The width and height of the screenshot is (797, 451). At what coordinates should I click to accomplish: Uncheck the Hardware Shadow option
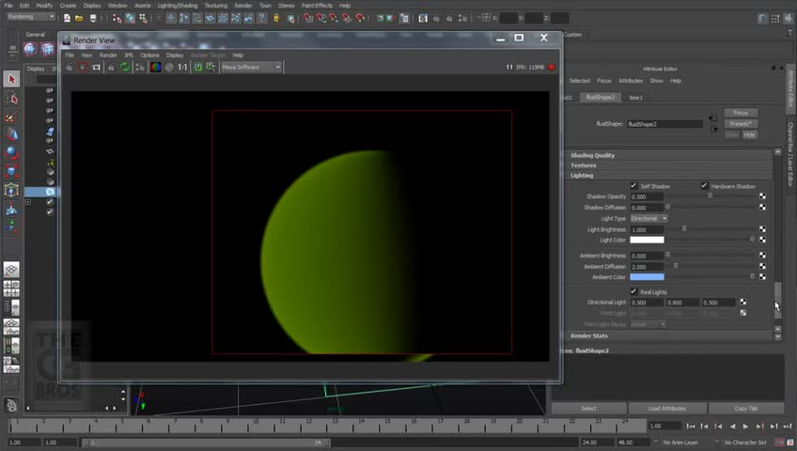click(704, 186)
